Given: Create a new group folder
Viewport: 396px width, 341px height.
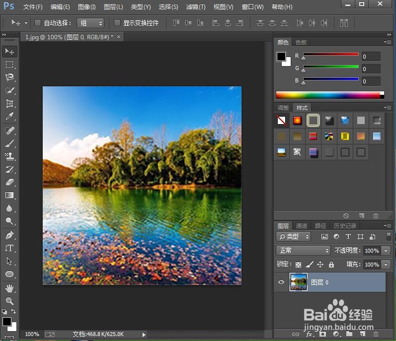Looking at the screenshot, I should click(x=349, y=334).
